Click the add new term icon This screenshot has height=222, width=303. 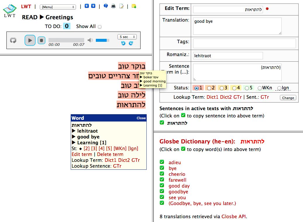[x=134, y=6]
